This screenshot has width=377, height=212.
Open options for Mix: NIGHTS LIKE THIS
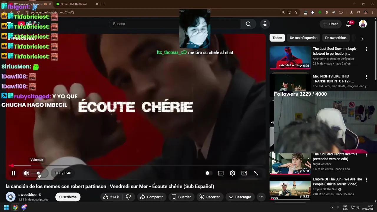tap(366, 77)
